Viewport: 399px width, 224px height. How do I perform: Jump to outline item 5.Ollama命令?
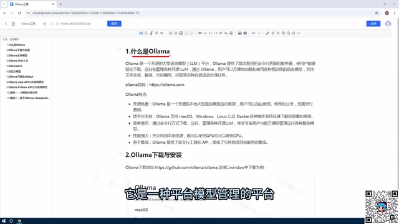tap(14, 66)
